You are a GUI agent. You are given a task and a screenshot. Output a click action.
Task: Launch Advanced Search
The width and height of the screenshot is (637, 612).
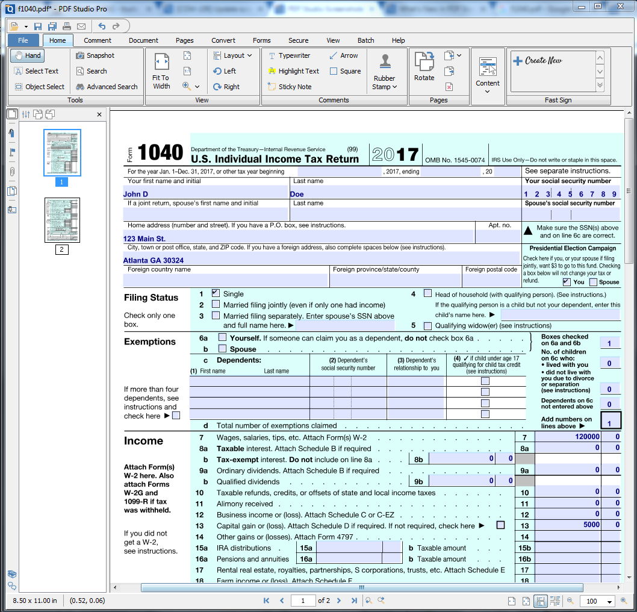click(107, 87)
